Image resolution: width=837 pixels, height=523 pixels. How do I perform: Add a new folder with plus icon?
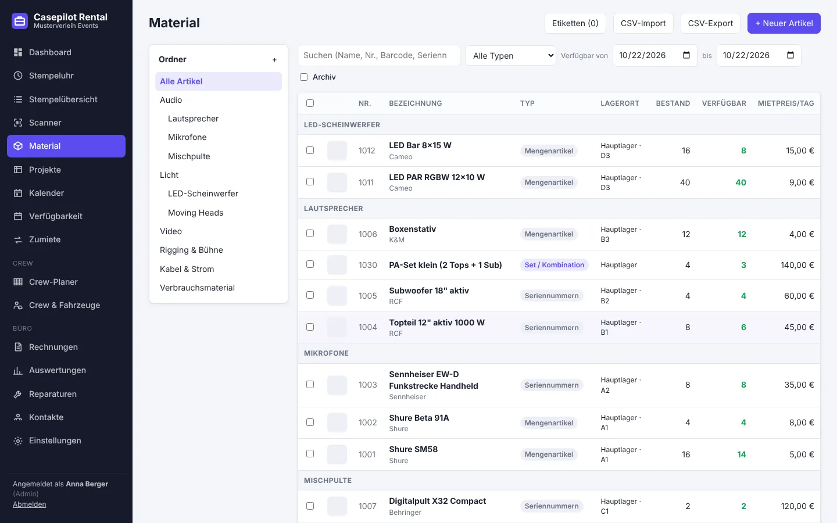pyautogui.click(x=274, y=60)
